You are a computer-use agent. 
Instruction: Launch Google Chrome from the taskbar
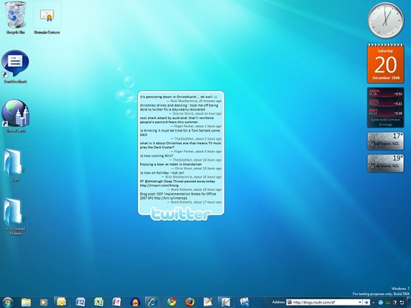tap(171, 302)
